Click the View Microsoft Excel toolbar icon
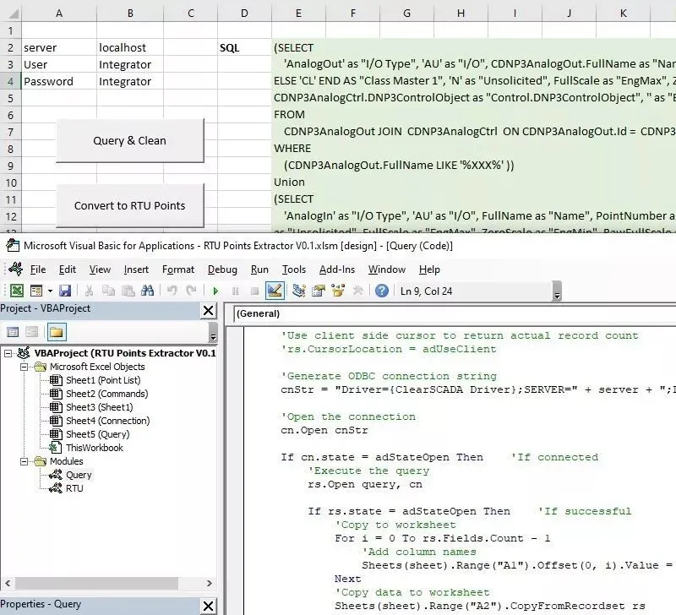 16,291
